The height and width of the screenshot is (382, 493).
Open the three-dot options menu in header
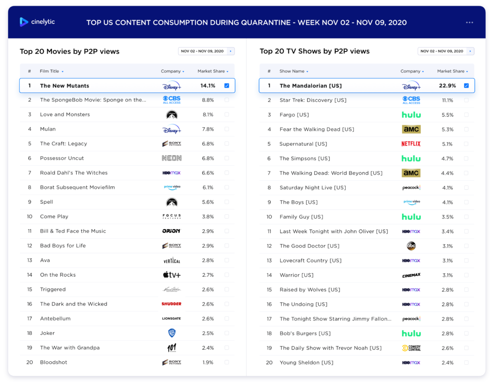pos(469,23)
